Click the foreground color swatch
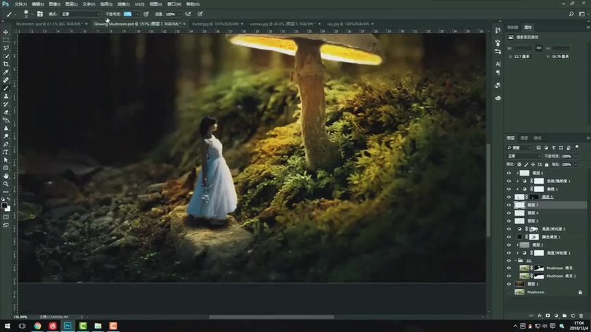 (x=4, y=205)
